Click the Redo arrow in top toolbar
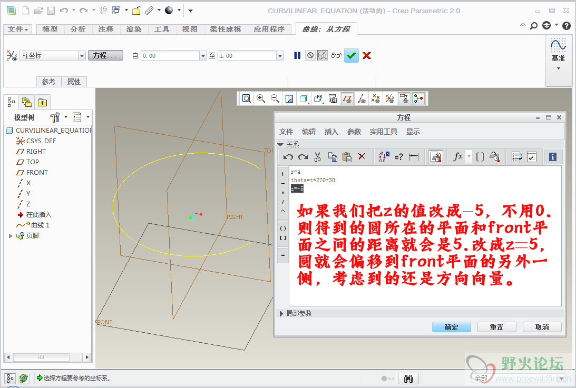Viewport: 576px width, 388px height. click(84, 11)
